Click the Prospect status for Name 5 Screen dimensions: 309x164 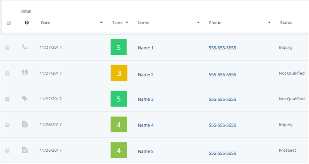pos(287,150)
